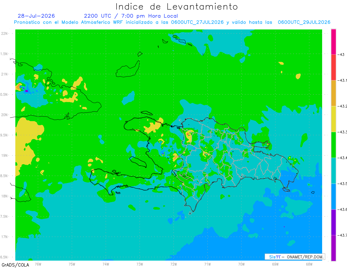The height and width of the screenshot is (268, 347).
Task: Click the 'ONAMET/REP.DOM.' credit box
Action: [295, 257]
